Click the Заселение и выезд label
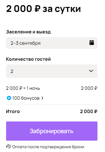This screenshot has height=152, width=105. [x=28, y=32]
